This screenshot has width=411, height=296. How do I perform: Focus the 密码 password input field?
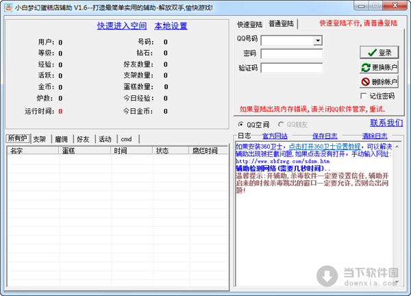tap(292, 53)
